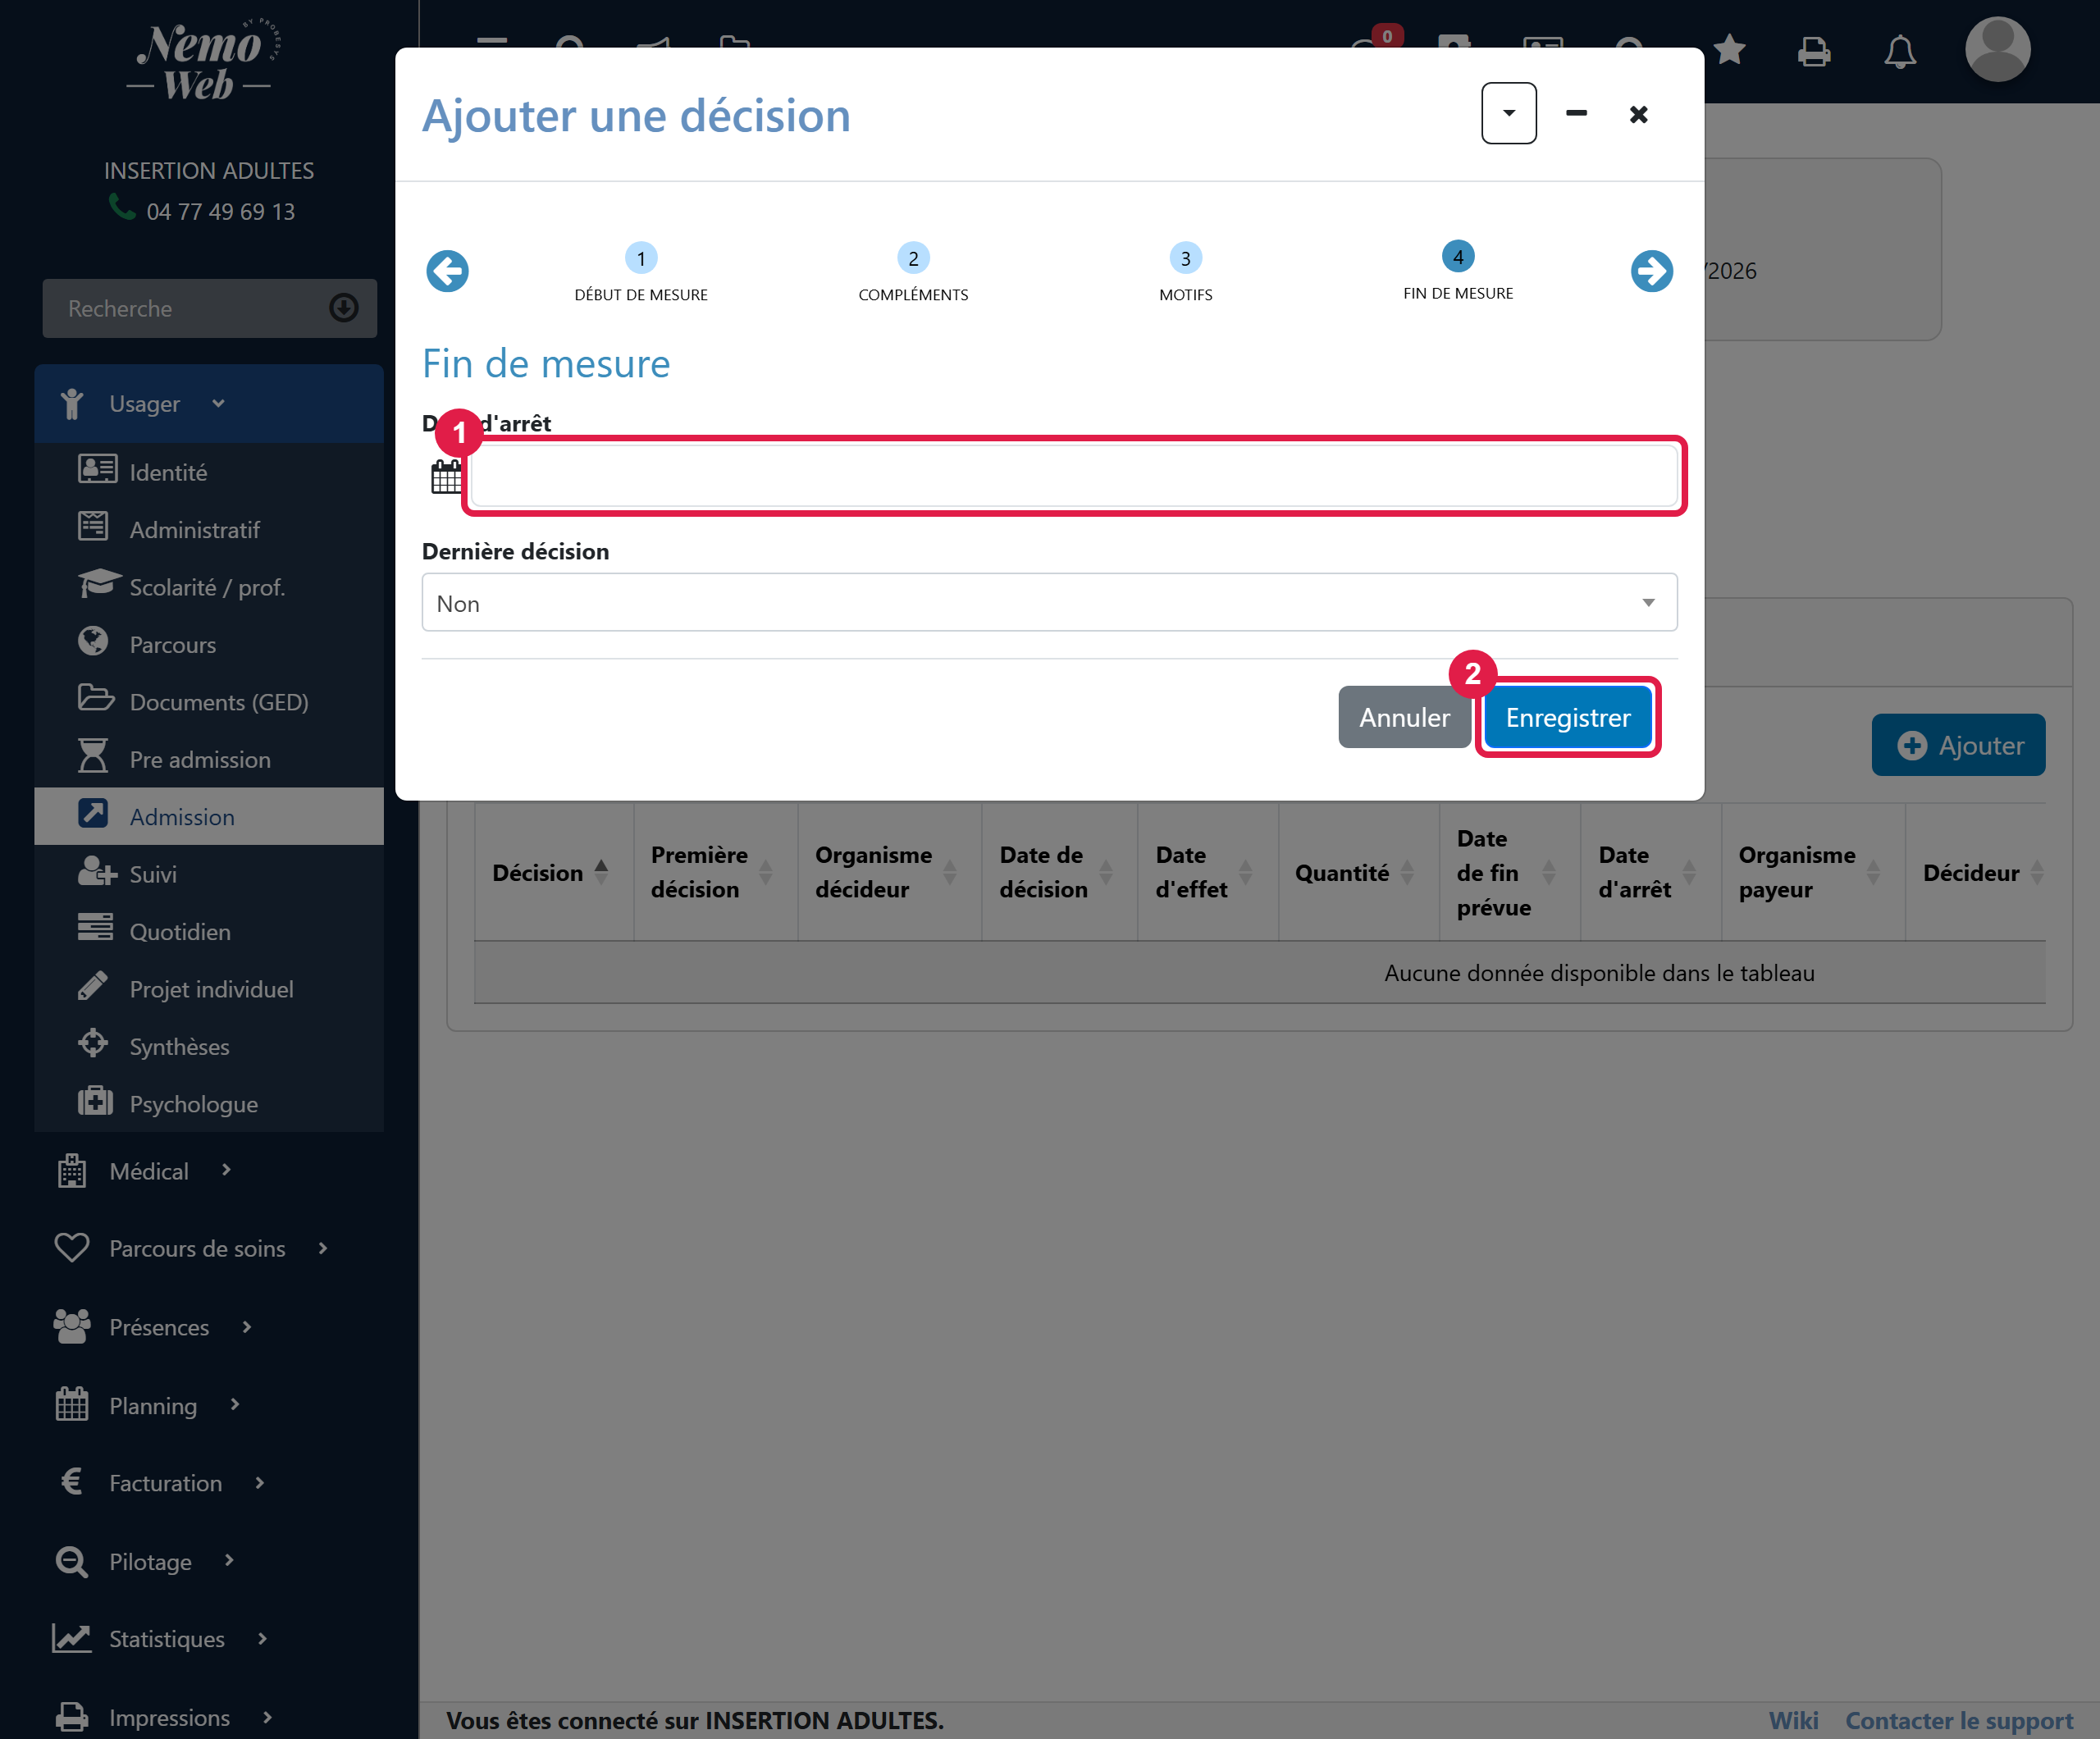The height and width of the screenshot is (1739, 2100).
Task: Open Administratif section
Action: pyautogui.click(x=209, y=529)
